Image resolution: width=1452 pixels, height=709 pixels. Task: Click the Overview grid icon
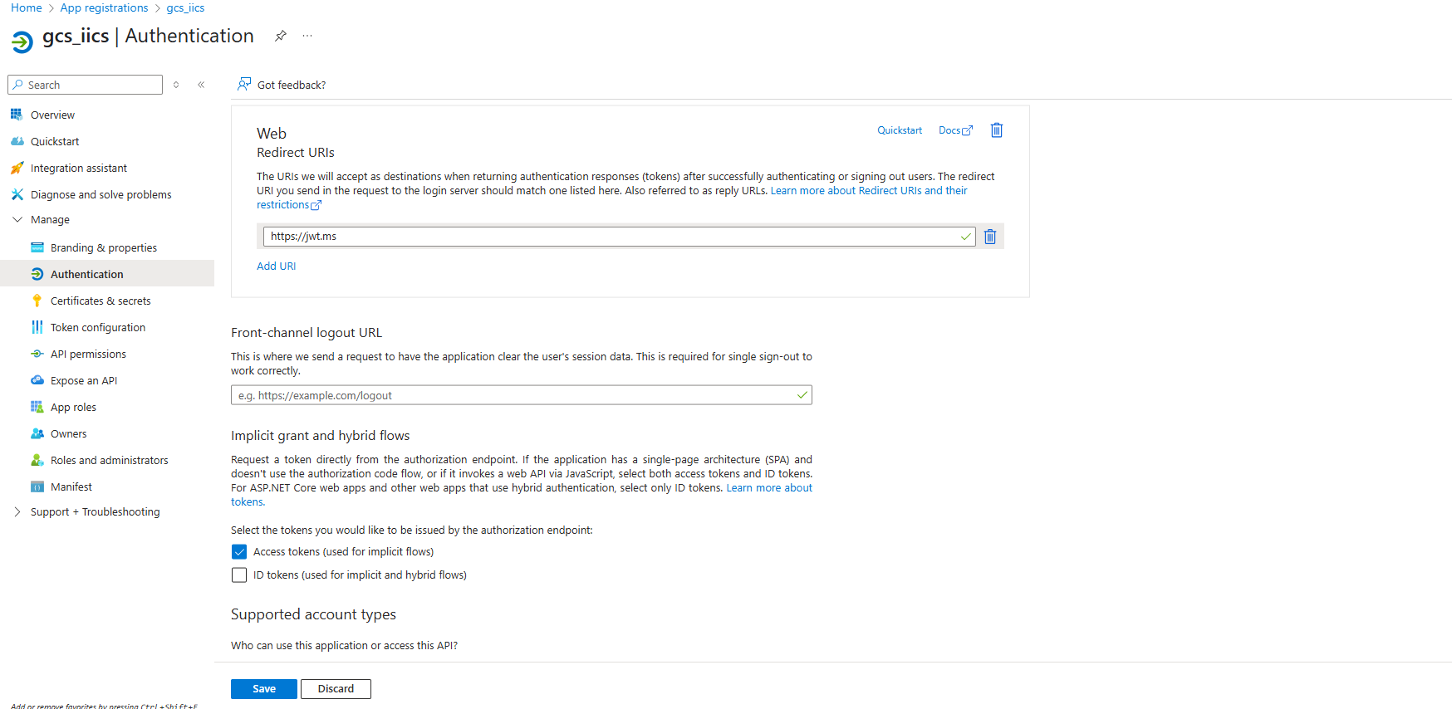click(x=17, y=115)
